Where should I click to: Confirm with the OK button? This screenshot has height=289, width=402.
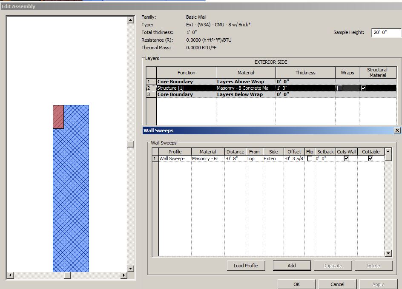click(297, 284)
